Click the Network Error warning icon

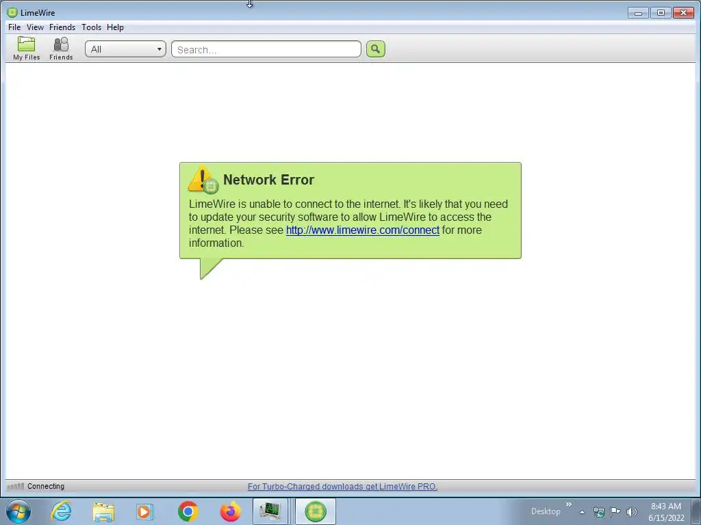point(203,180)
